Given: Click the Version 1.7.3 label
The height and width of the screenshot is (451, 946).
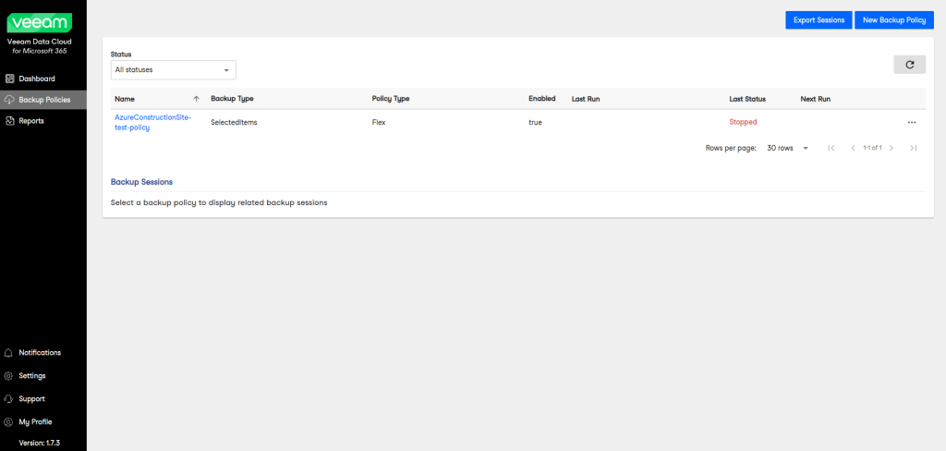Looking at the screenshot, I should [x=39, y=443].
